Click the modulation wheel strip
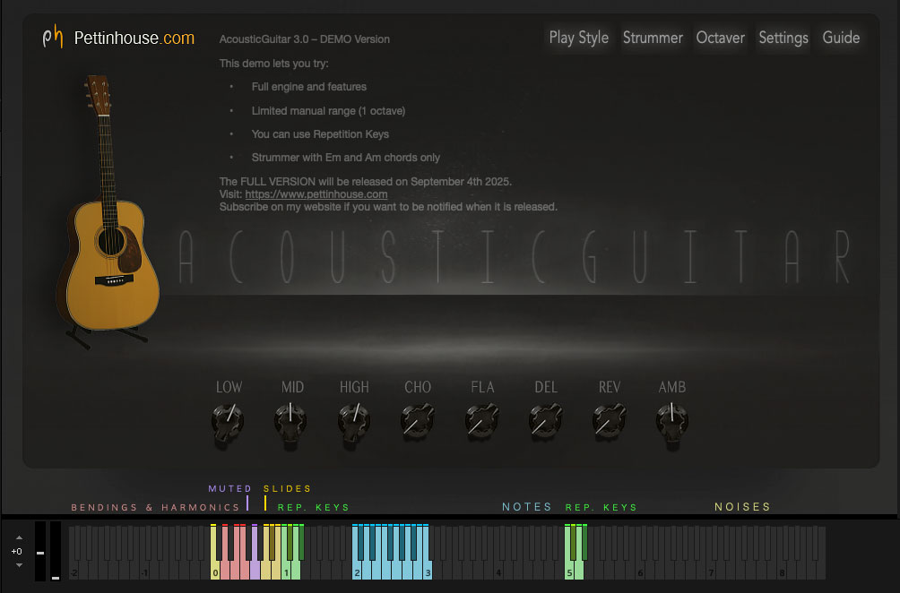The width and height of the screenshot is (900, 593). [x=55, y=551]
